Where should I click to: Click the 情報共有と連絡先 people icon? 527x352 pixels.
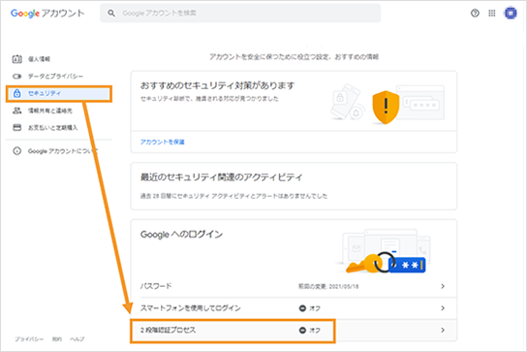(16, 111)
